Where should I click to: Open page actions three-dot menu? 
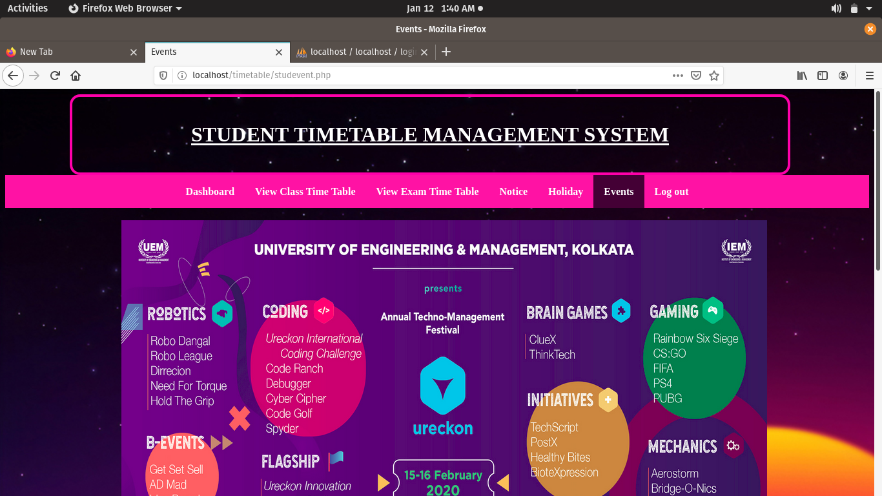click(x=677, y=76)
